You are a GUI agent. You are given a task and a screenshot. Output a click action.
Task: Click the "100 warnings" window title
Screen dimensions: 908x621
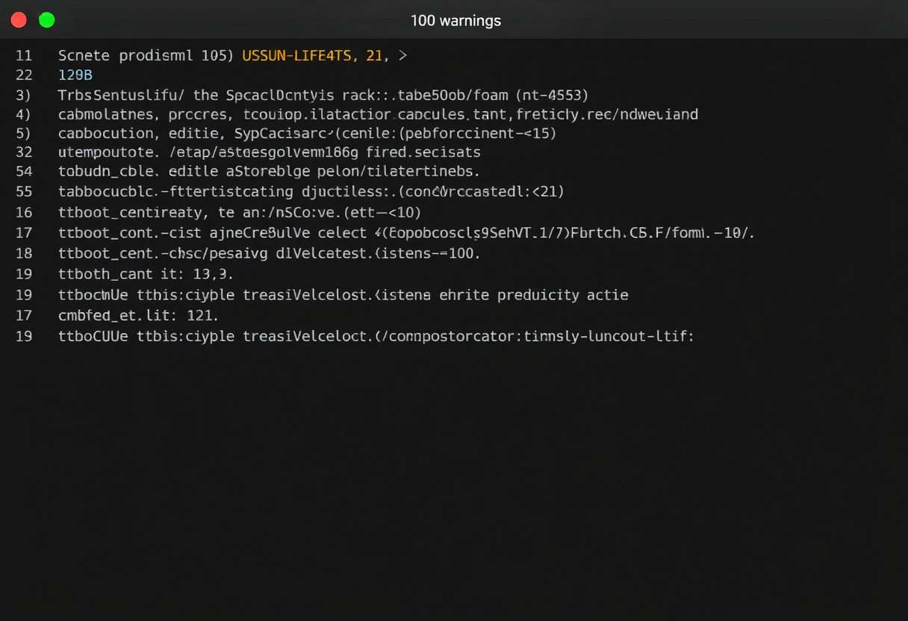(455, 21)
